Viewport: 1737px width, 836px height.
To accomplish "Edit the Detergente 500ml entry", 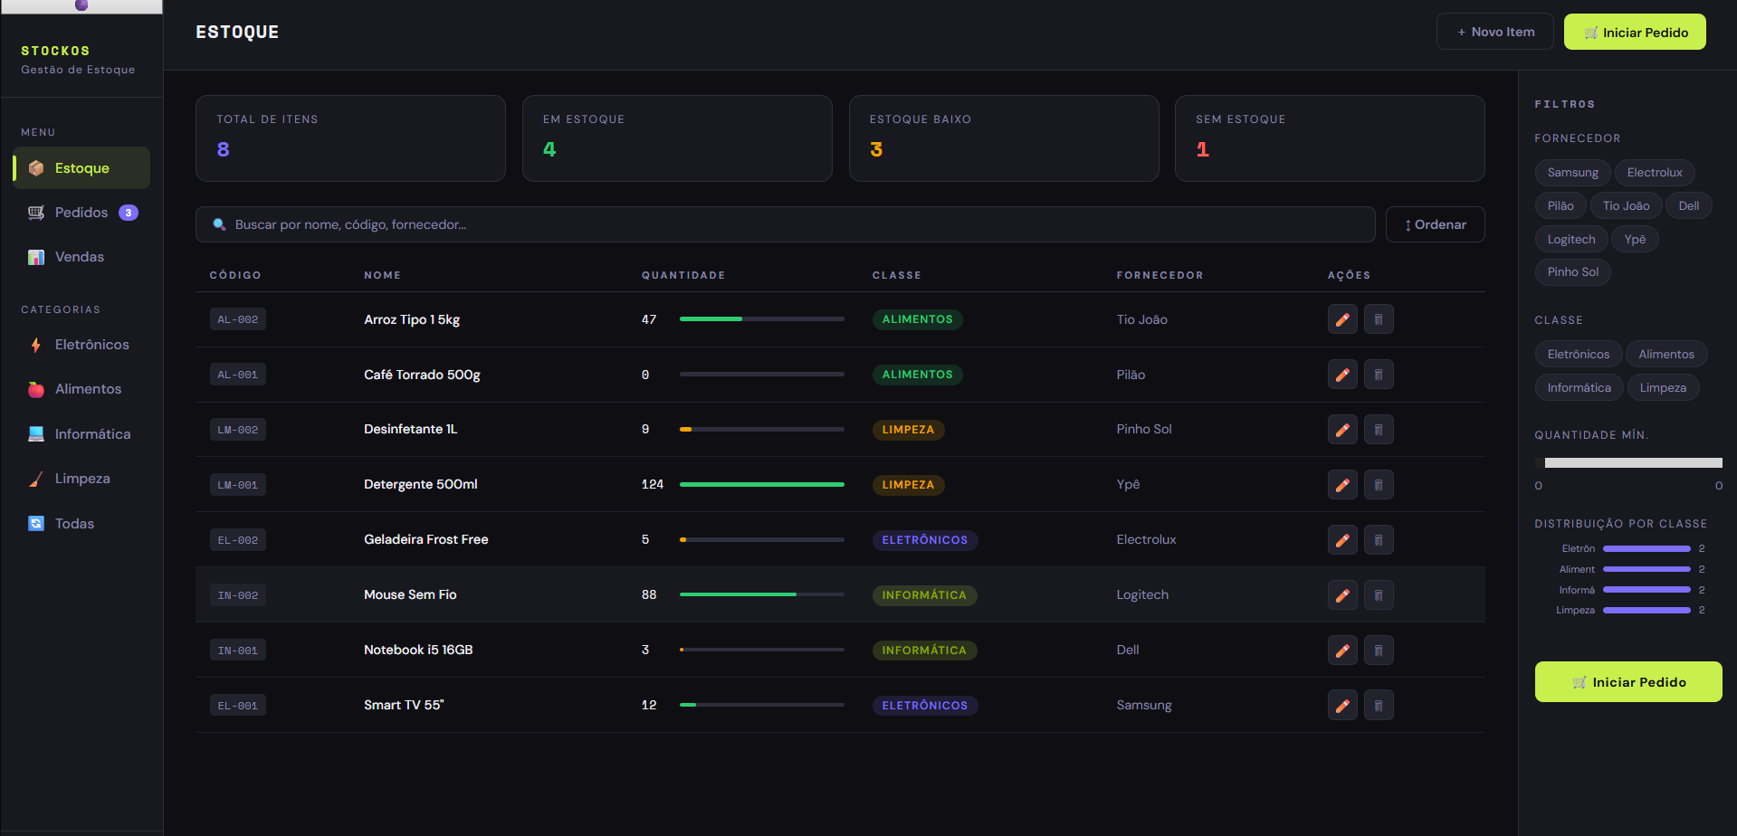I will (x=1342, y=485).
